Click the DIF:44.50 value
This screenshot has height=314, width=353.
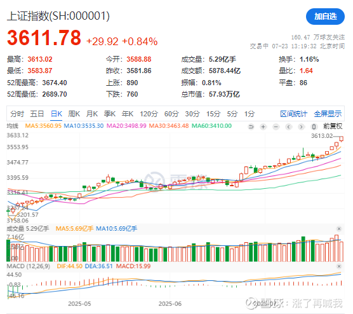pyautogui.click(x=69, y=266)
